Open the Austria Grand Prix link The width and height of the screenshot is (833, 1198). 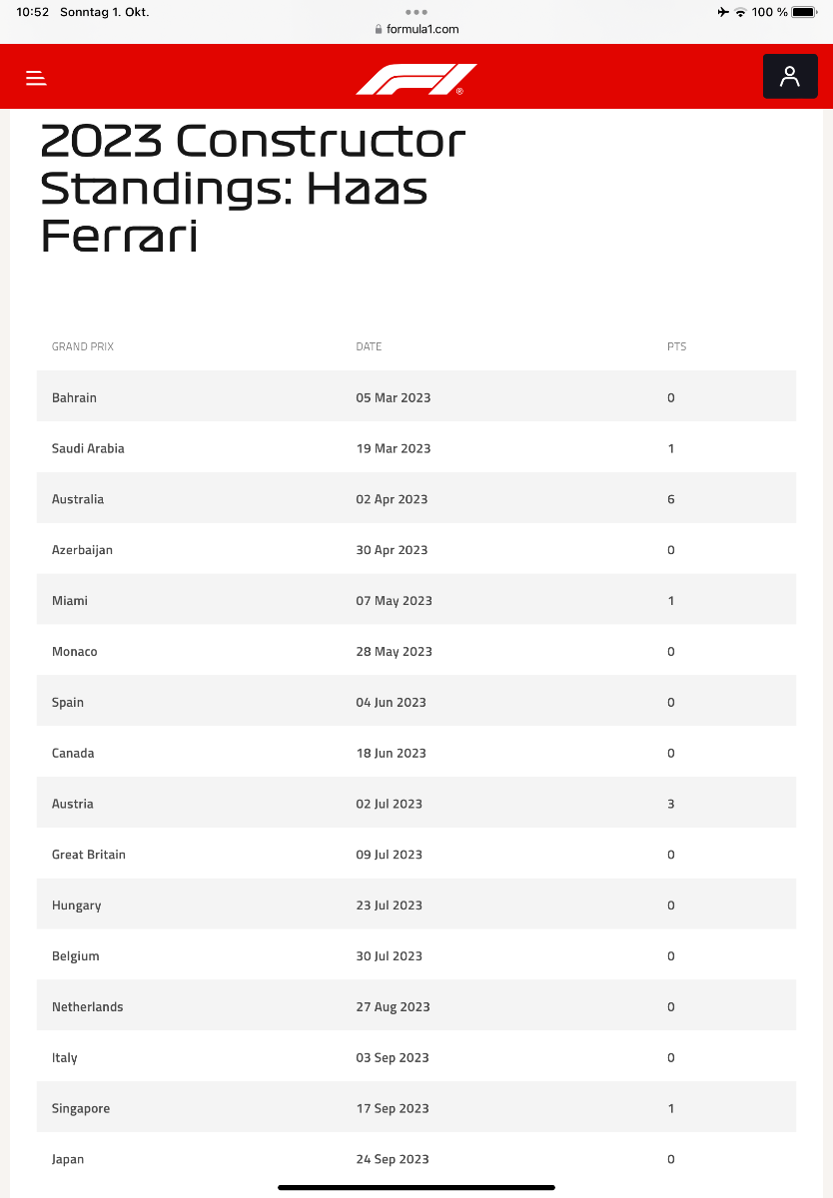tap(73, 804)
